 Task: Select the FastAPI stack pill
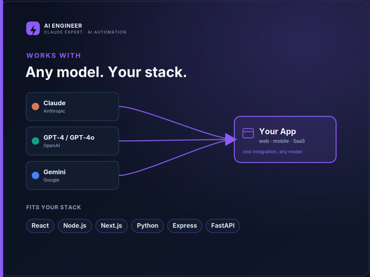[x=223, y=226]
